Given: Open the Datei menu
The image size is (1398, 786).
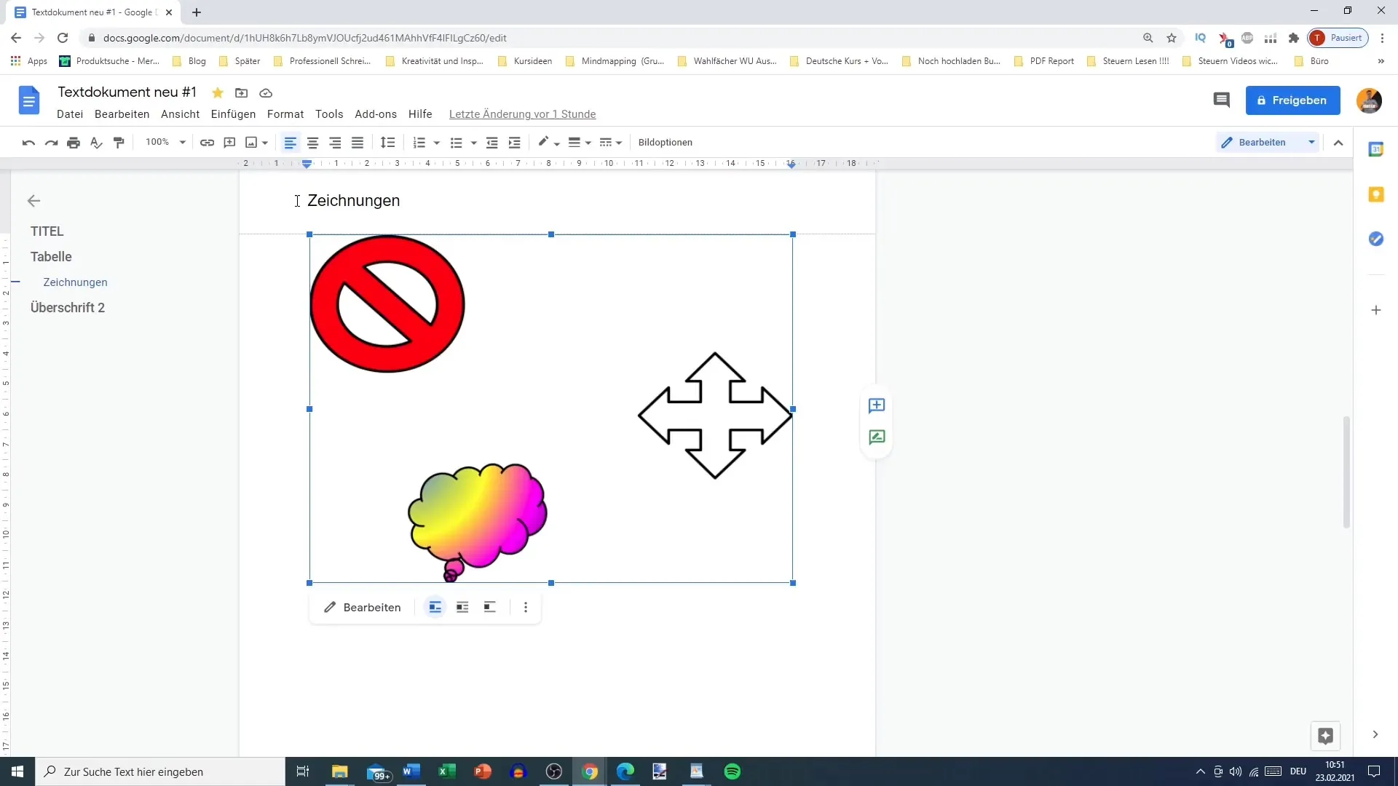Looking at the screenshot, I should pos(70,114).
